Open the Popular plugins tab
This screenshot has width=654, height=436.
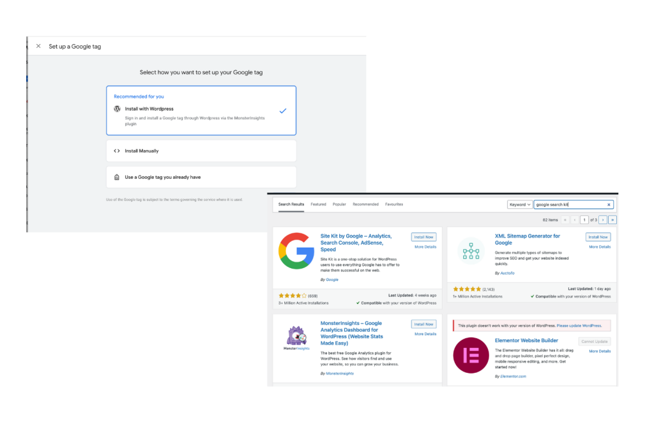pos(339,204)
